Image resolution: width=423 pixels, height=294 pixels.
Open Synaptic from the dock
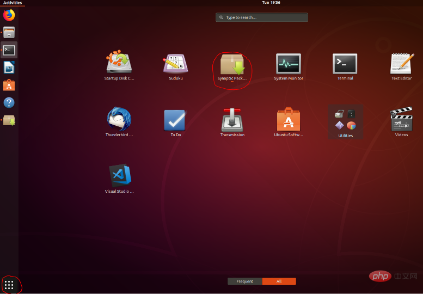9,120
